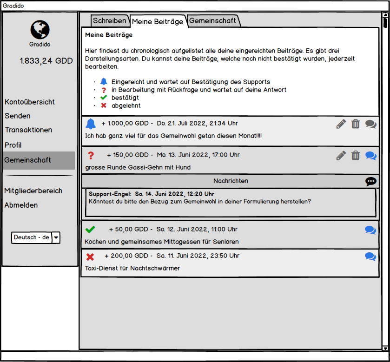Open the Senden page in sidebar
The image size is (390, 362).
18,116
